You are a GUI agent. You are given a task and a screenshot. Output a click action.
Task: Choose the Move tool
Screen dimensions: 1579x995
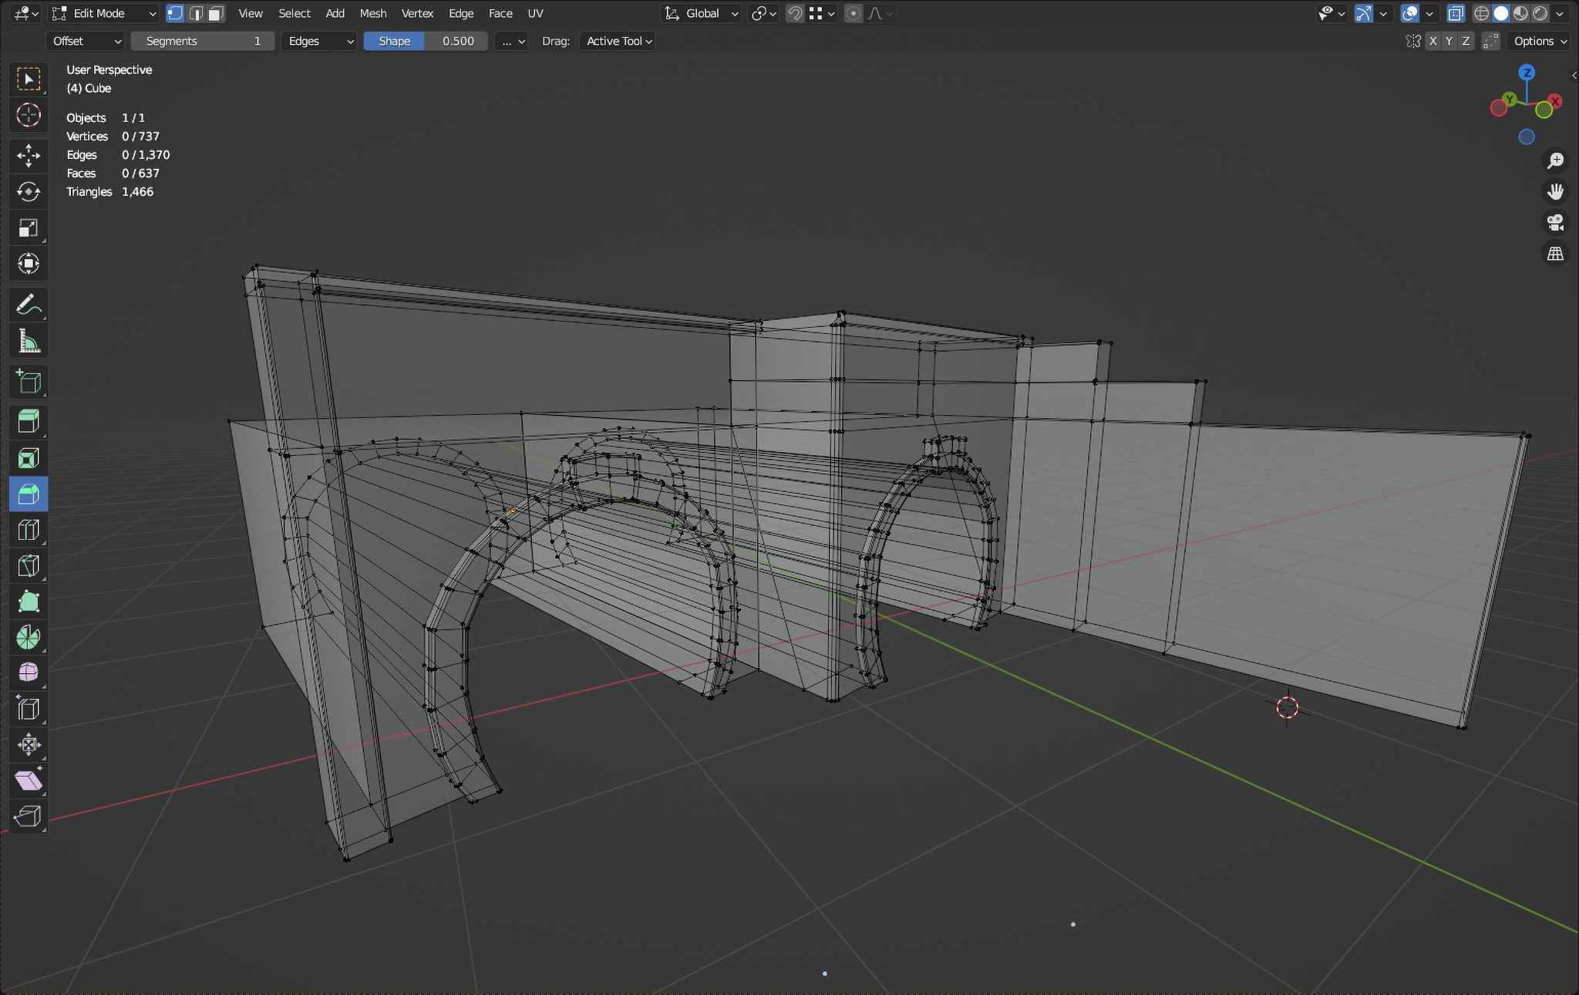tap(29, 156)
